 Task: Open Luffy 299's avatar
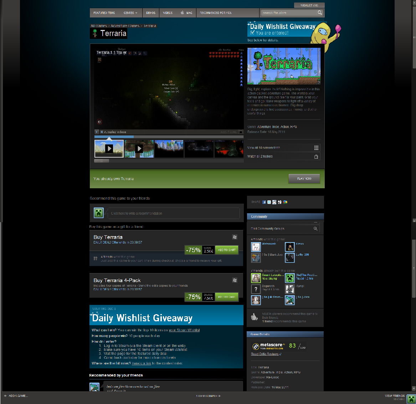pos(290,258)
